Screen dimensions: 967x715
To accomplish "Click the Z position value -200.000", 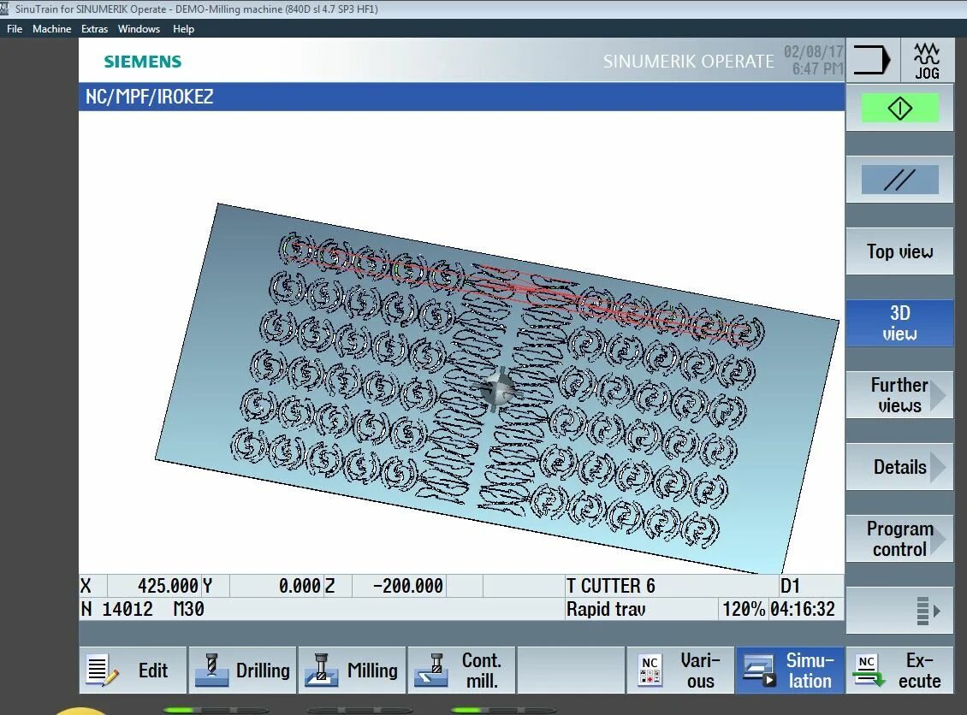I will coord(407,586).
